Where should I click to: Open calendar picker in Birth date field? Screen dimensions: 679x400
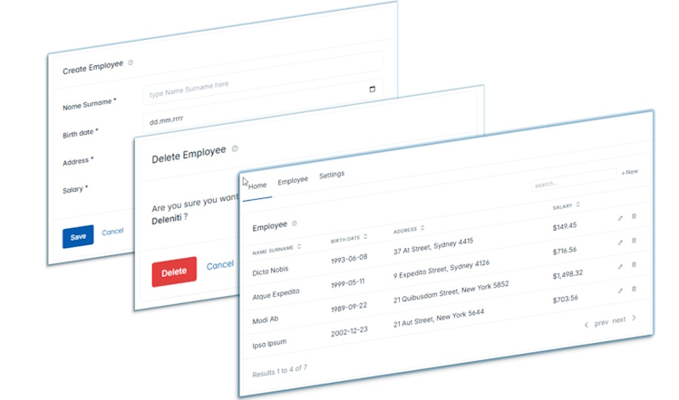(x=372, y=90)
